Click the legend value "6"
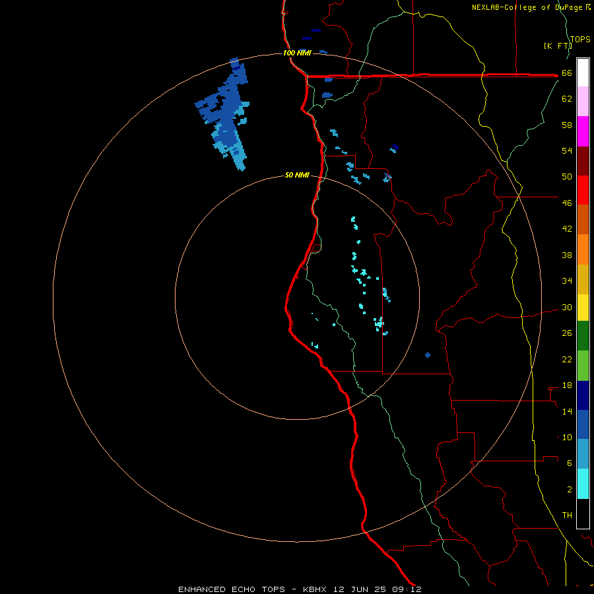 (x=570, y=463)
